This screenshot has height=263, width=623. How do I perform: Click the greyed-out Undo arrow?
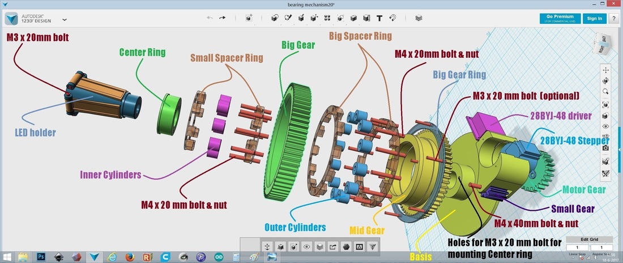tap(210, 18)
